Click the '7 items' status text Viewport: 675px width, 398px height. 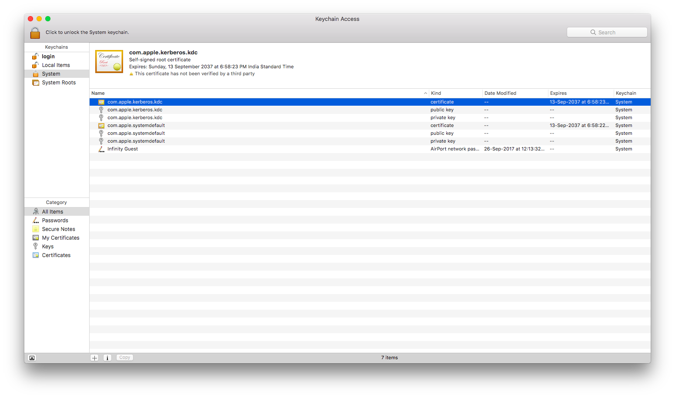[389, 358]
